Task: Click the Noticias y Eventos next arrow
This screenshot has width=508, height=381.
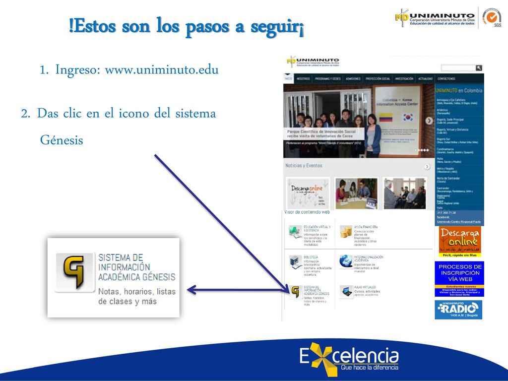Action: (x=427, y=167)
